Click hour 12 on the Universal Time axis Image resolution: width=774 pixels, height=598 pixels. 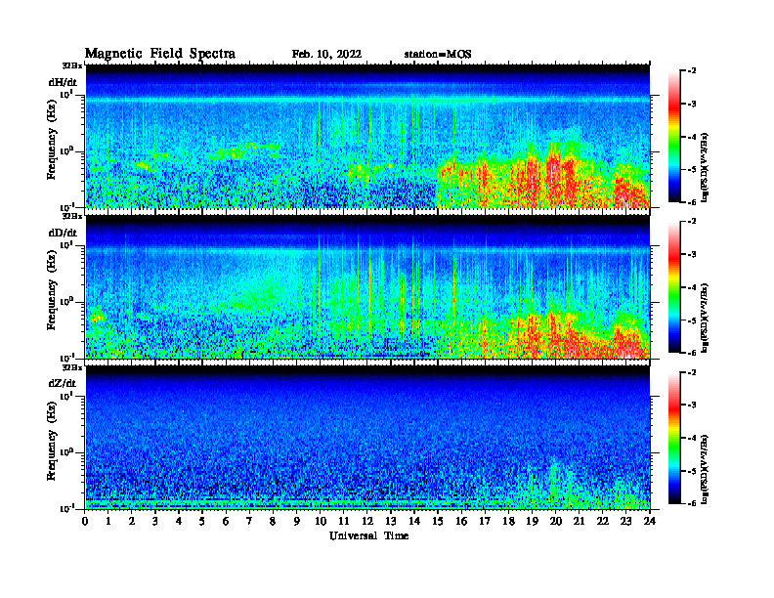tap(367, 521)
